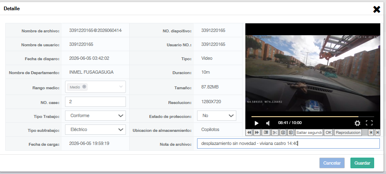Click the time display 08:41 / 10:00
The image size is (386, 174).
click(290, 123)
